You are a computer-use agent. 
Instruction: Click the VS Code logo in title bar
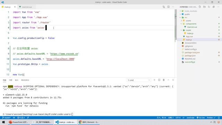pos(2,2)
